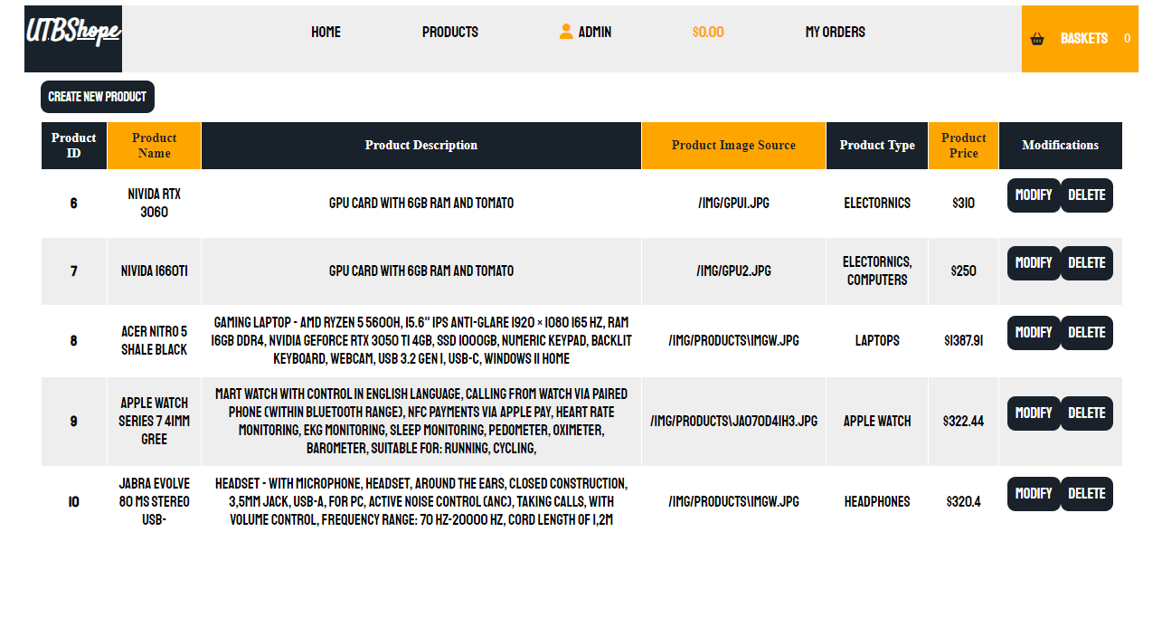Screen dimensions: 1162x627
Task: Click the Headphones type cell
Action: pos(877,502)
